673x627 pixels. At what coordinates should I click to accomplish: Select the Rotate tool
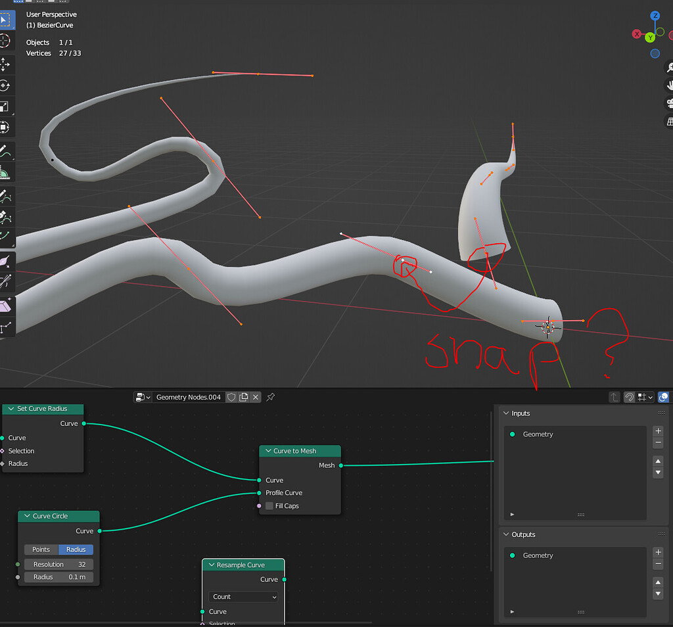(7, 83)
